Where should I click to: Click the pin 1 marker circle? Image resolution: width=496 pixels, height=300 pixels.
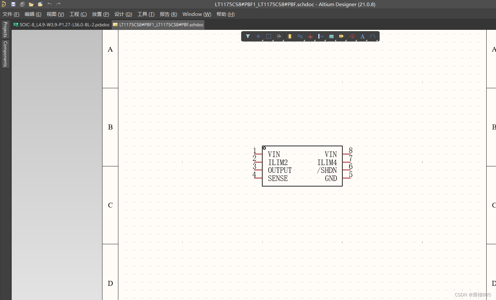(x=264, y=148)
